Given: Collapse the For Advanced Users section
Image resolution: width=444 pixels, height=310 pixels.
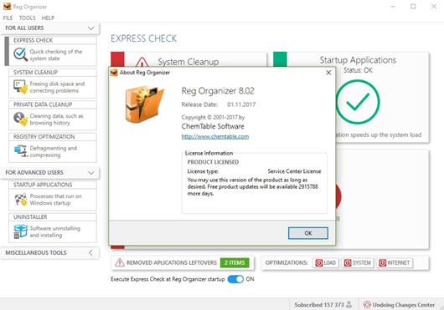Looking at the screenshot, I should pyautogui.click(x=91, y=172).
